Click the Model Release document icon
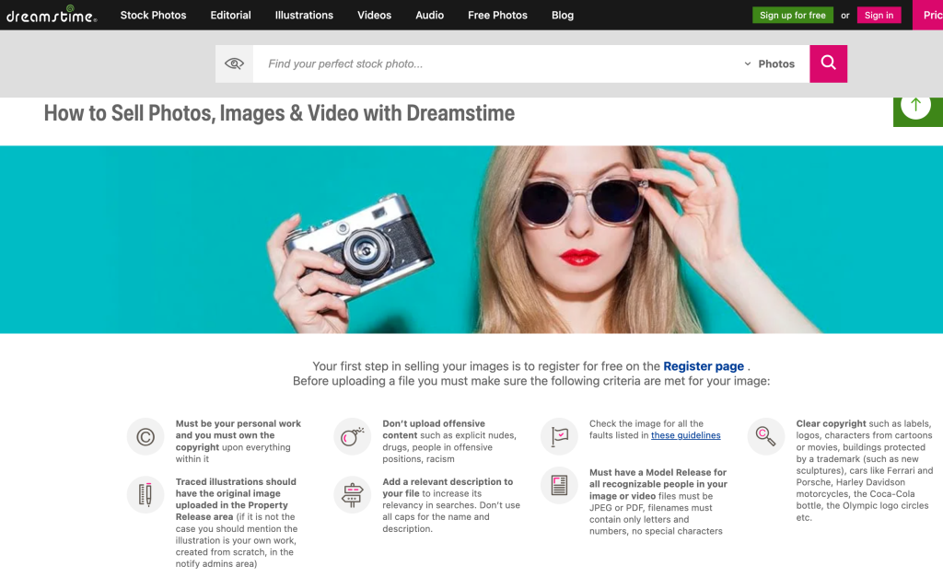Viewport: 943px width, 577px height. coord(559,486)
